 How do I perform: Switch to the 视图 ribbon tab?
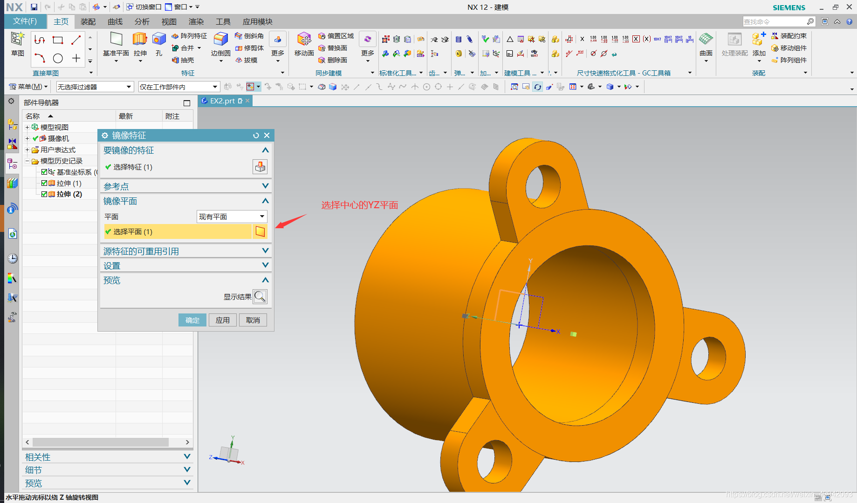click(x=169, y=21)
